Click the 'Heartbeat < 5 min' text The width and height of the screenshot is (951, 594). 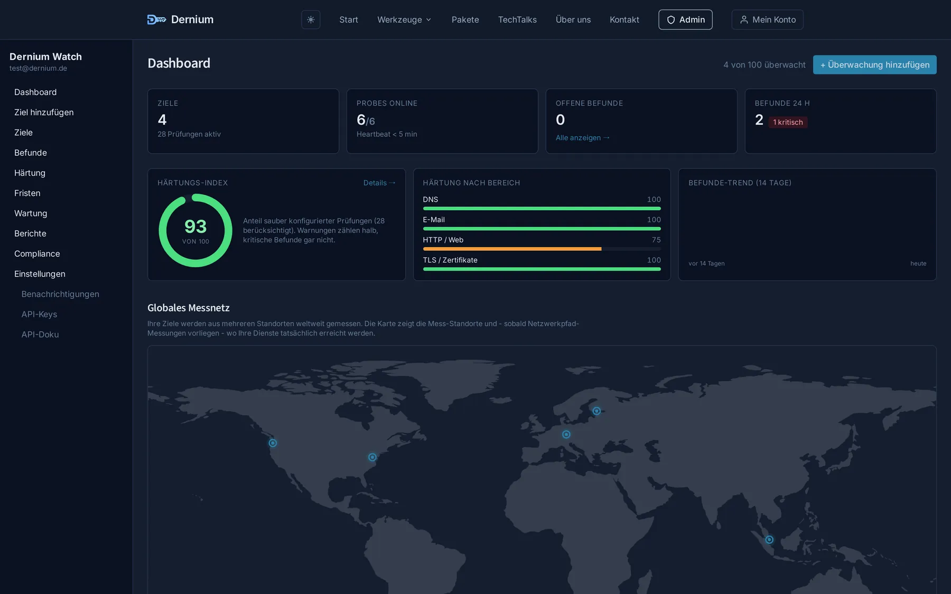pyautogui.click(x=387, y=134)
